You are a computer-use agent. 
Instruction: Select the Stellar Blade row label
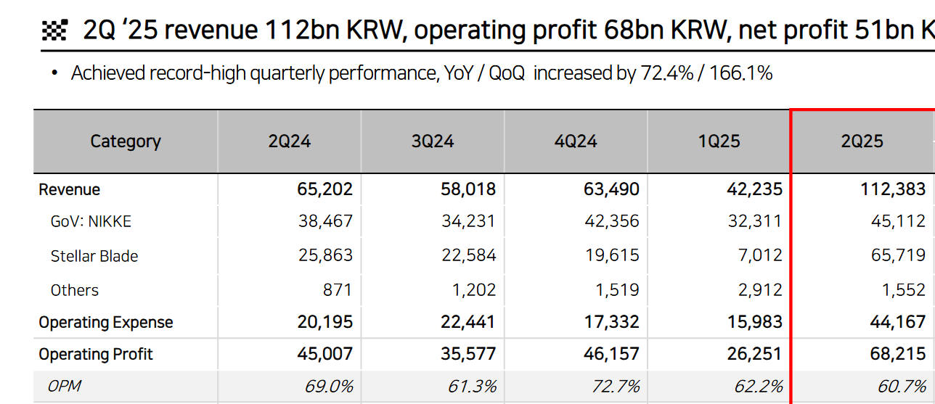(x=94, y=256)
